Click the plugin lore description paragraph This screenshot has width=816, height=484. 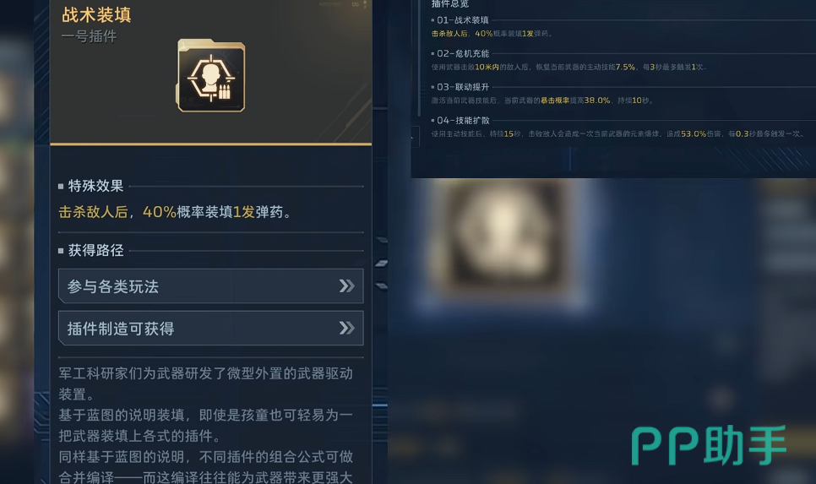tap(206, 425)
